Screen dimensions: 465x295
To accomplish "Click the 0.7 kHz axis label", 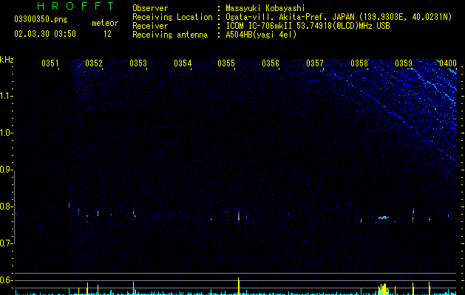I will tap(6, 243).
